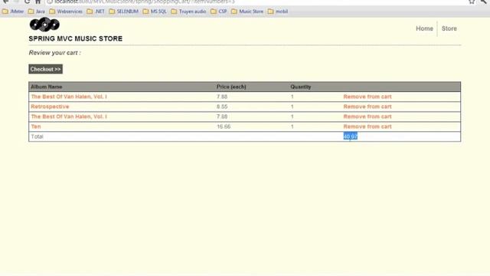Open the JMeter bookmark folder
The width and height of the screenshot is (490, 276).
pyautogui.click(x=13, y=11)
